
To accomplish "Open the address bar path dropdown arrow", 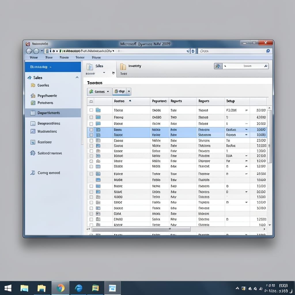I will [113, 51].
